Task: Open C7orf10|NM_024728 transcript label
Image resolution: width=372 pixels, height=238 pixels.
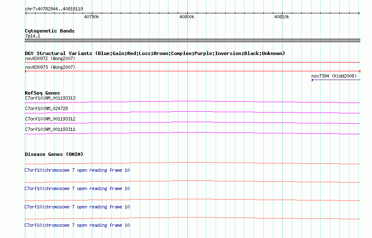Action: click(46, 108)
